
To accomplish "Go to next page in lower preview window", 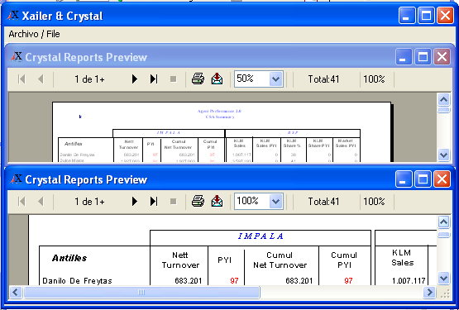I will click(x=134, y=202).
